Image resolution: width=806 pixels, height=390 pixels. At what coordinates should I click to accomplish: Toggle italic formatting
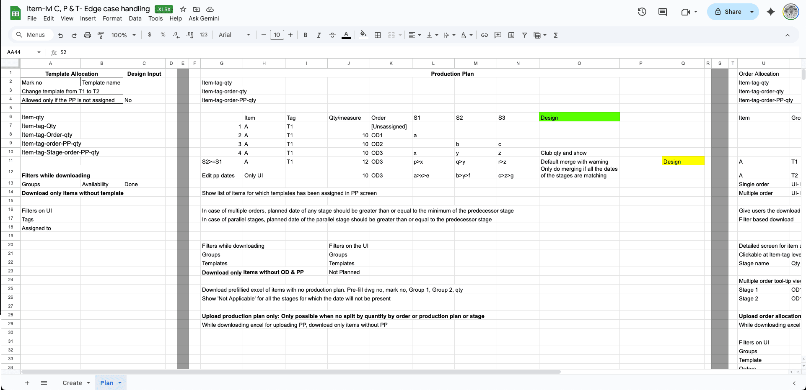(319, 35)
